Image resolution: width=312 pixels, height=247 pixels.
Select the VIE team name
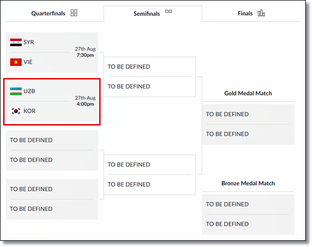(28, 62)
